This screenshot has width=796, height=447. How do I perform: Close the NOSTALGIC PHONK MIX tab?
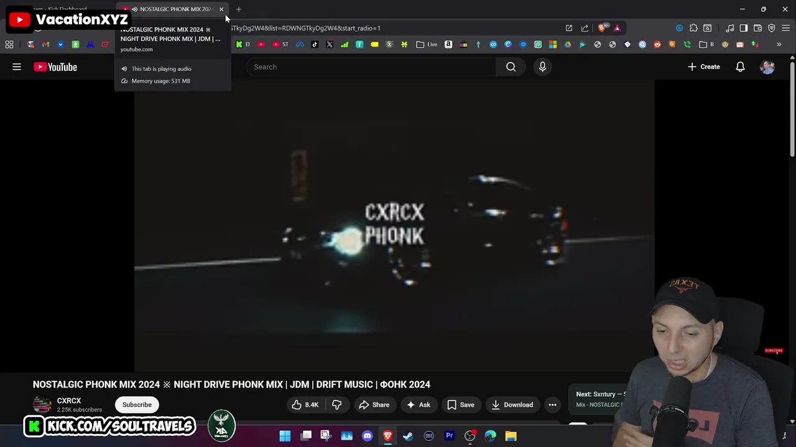[x=221, y=9]
